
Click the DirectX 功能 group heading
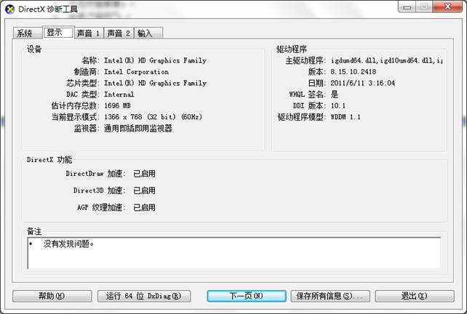point(49,160)
